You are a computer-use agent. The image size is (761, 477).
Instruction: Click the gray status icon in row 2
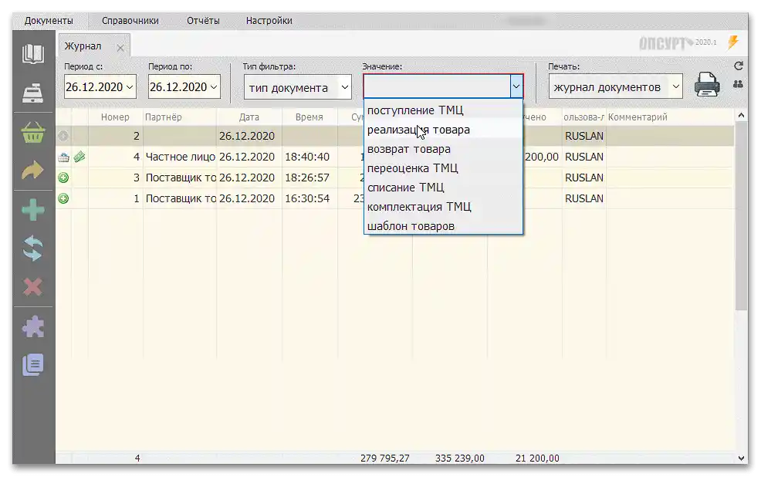point(63,136)
